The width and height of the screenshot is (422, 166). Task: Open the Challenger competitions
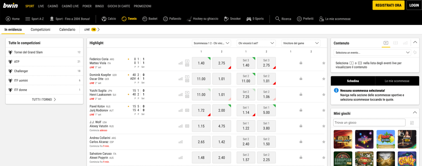tap(44, 71)
